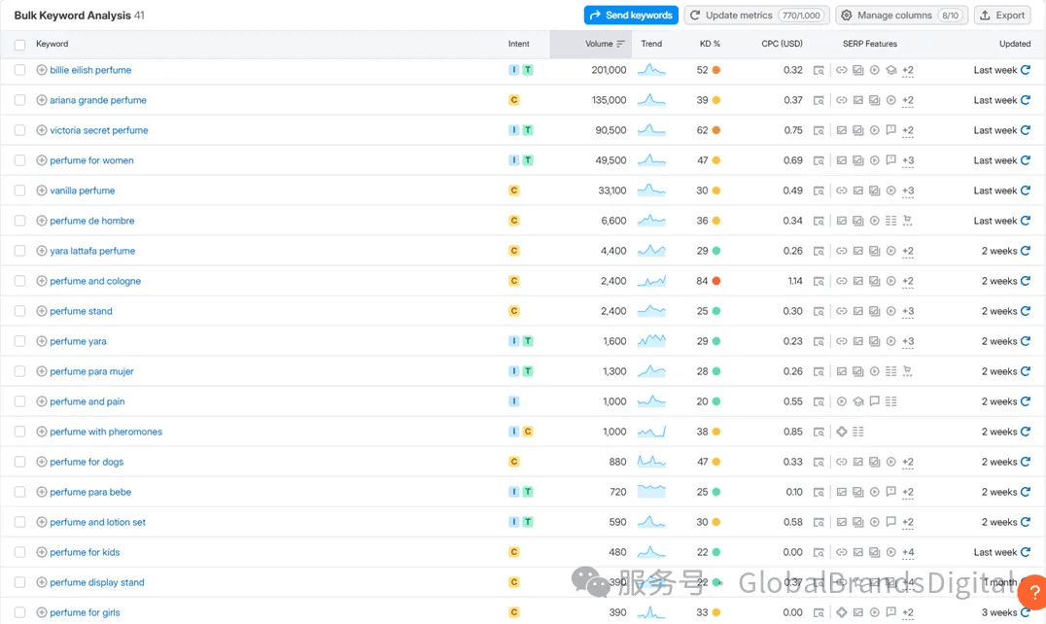Expand +3 SERP features for perfume yara

point(908,341)
